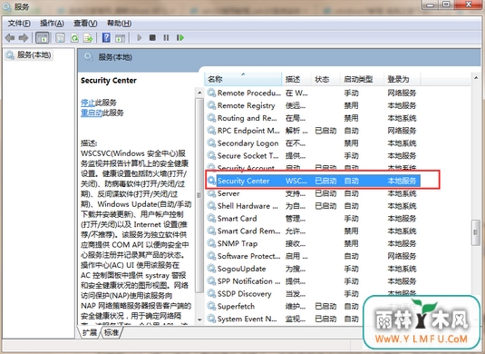The image size is (485, 354).
Task: Select the Routing and Re... service row
Action: (x=313, y=118)
